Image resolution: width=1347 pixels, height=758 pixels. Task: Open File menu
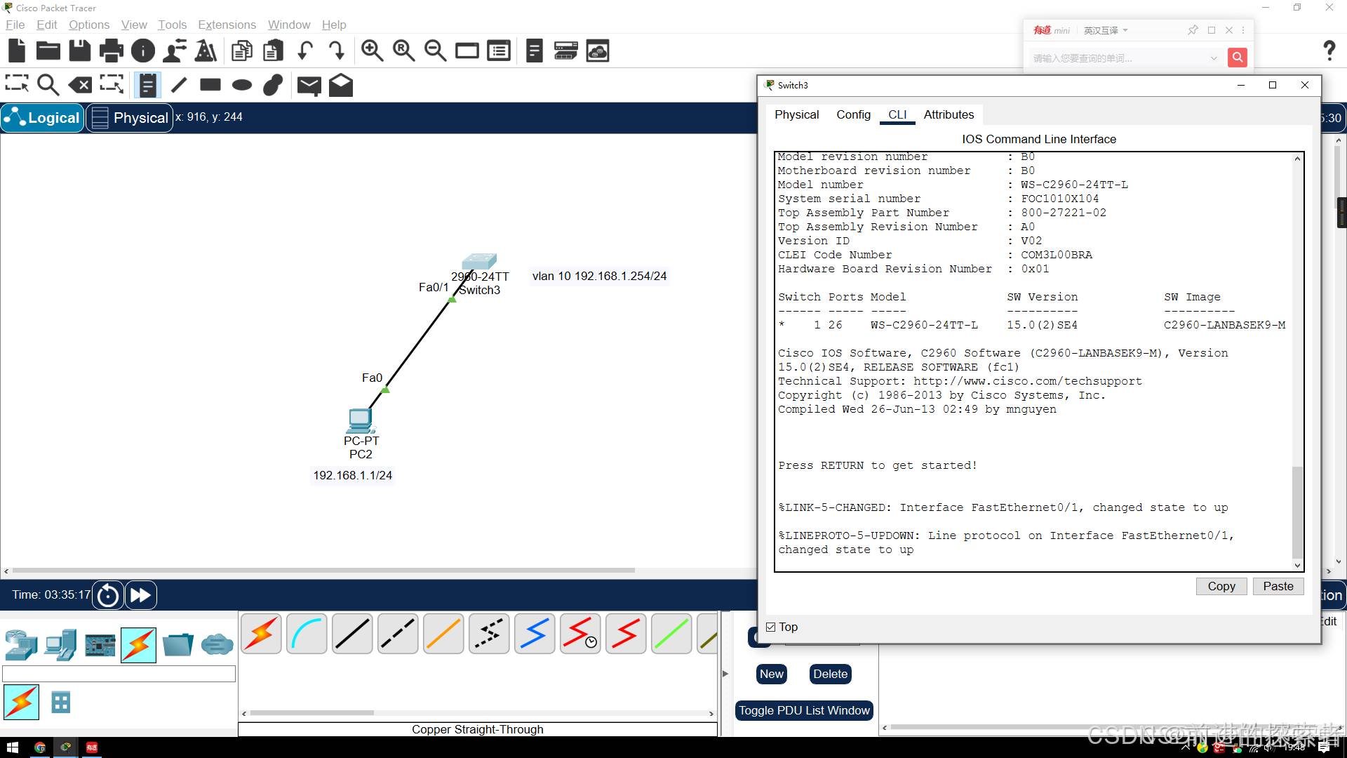click(15, 25)
